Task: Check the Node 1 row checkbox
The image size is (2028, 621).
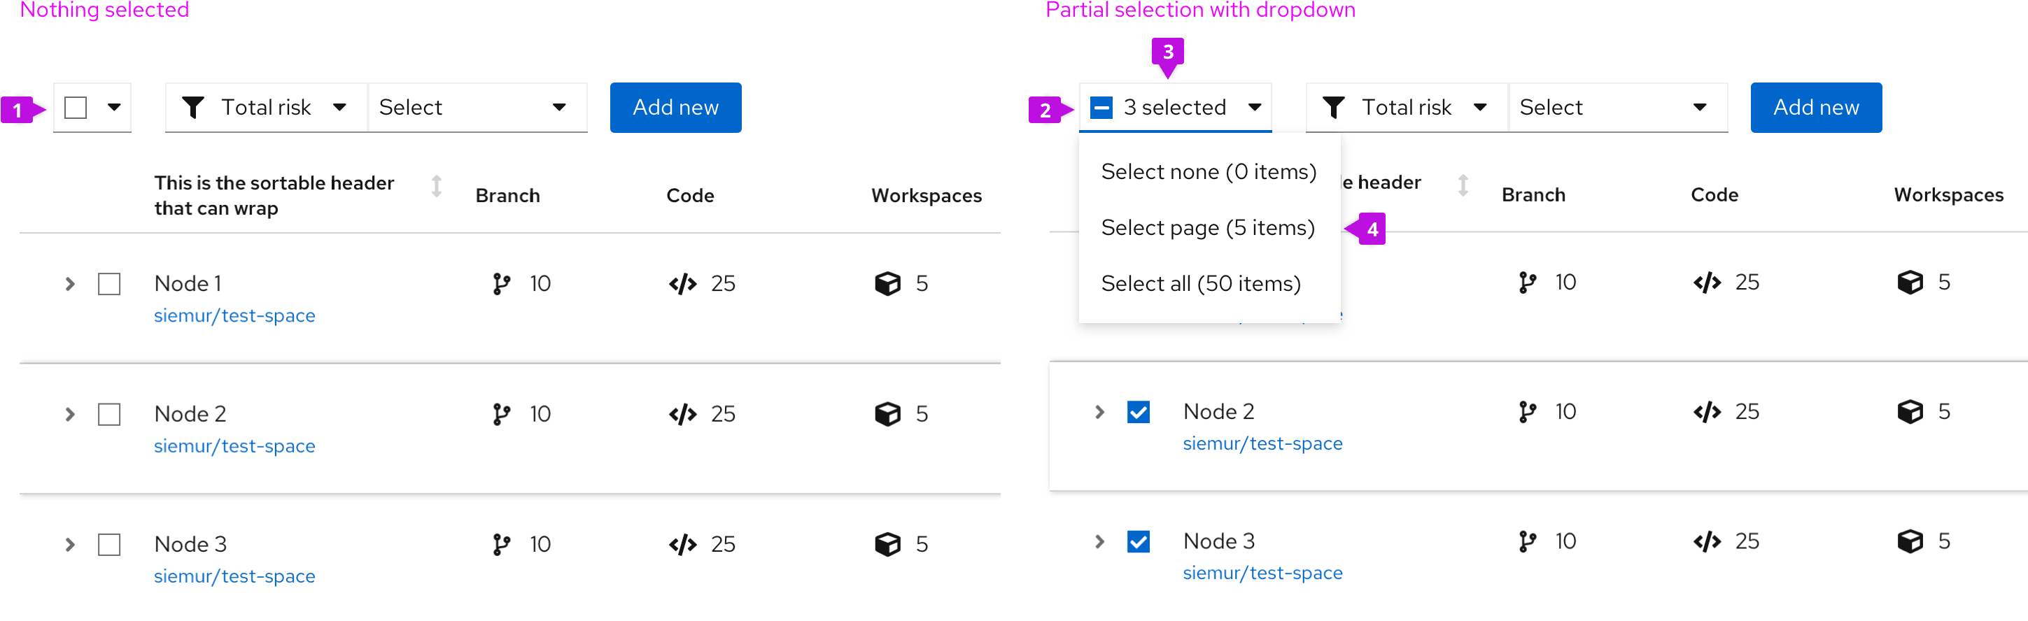Action: pyautogui.click(x=109, y=284)
